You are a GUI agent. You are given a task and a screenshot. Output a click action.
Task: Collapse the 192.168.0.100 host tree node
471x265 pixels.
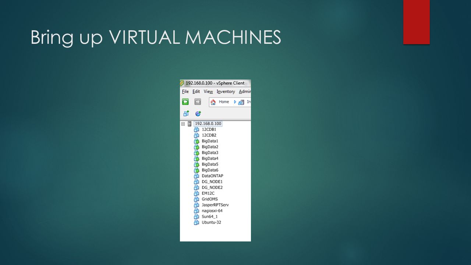tap(183, 124)
